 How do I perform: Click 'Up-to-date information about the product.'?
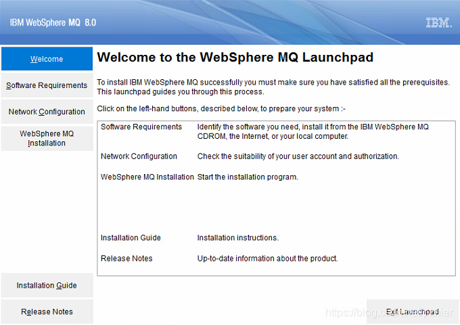pos(268,259)
